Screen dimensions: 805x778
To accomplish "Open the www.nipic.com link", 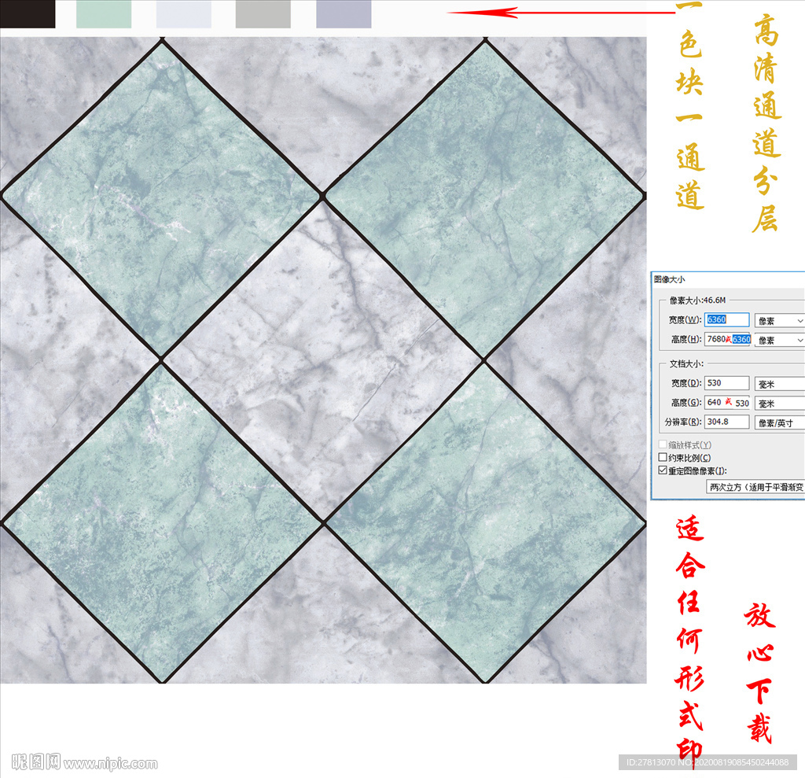I will click(110, 764).
